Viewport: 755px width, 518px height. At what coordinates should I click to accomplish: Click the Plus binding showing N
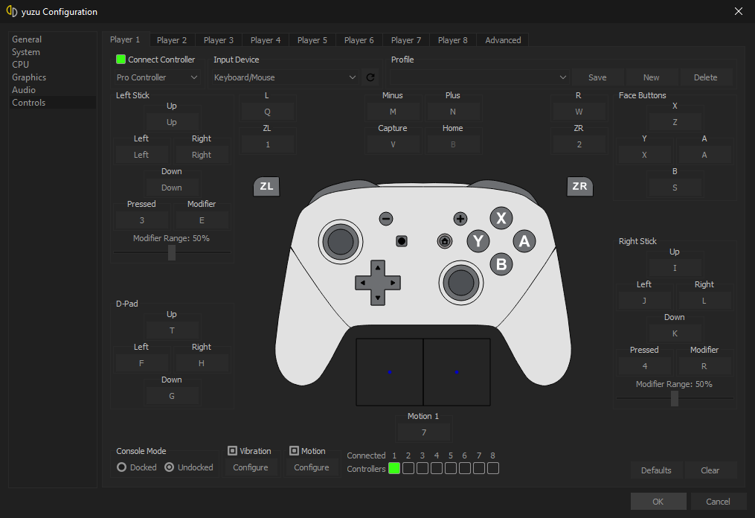(452, 112)
